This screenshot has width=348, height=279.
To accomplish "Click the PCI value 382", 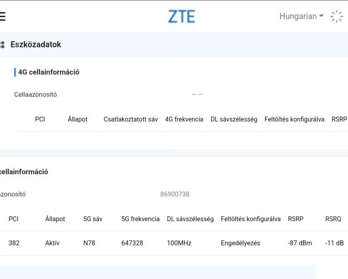I will pyautogui.click(x=14, y=243).
